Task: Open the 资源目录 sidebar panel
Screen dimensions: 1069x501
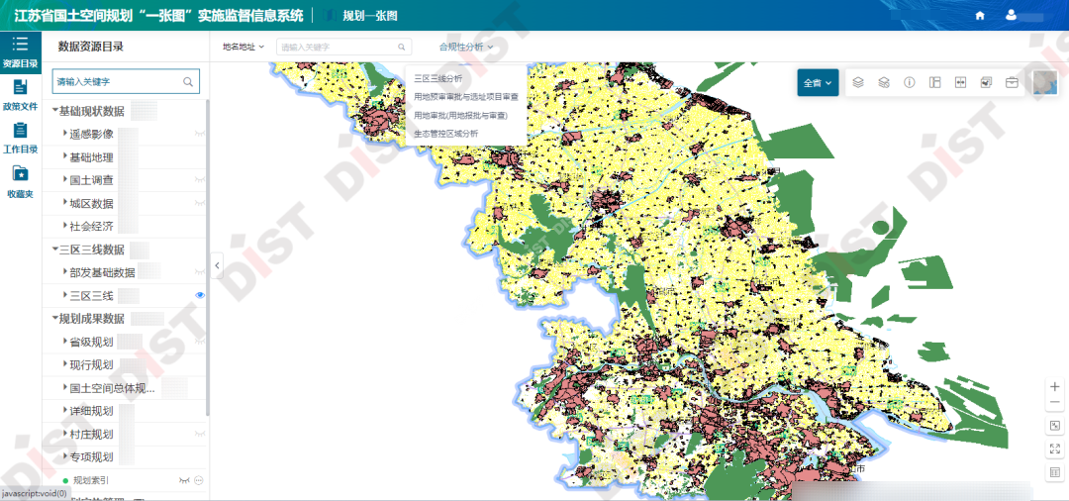Action: tap(21, 52)
